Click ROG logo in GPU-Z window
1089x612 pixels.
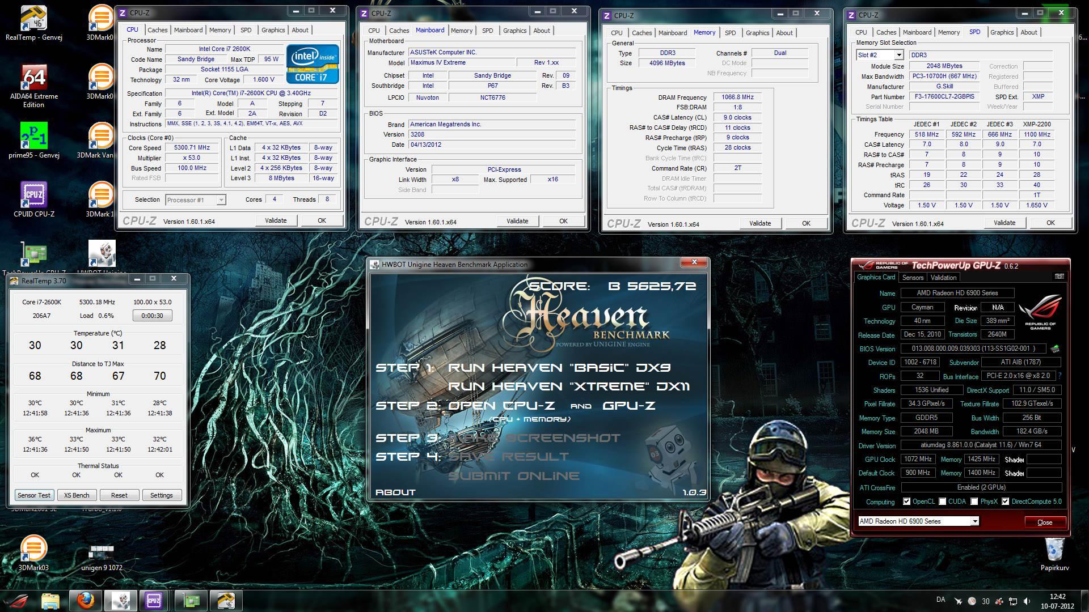tap(1040, 311)
